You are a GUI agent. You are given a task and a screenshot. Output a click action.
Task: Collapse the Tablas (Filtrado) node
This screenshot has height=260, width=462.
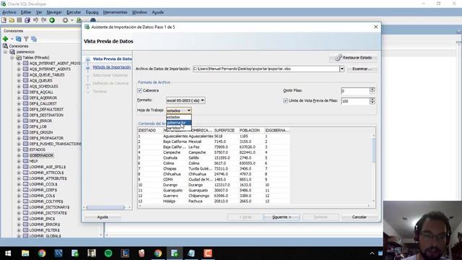click(12, 58)
